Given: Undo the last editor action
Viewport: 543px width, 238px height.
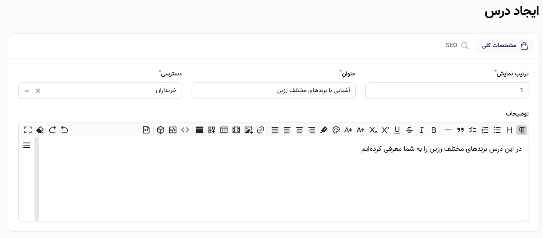Looking at the screenshot, I should coord(65,130).
